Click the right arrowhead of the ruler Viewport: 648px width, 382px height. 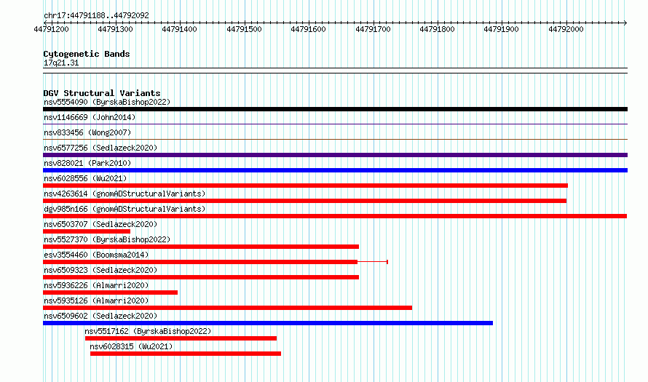point(625,23)
